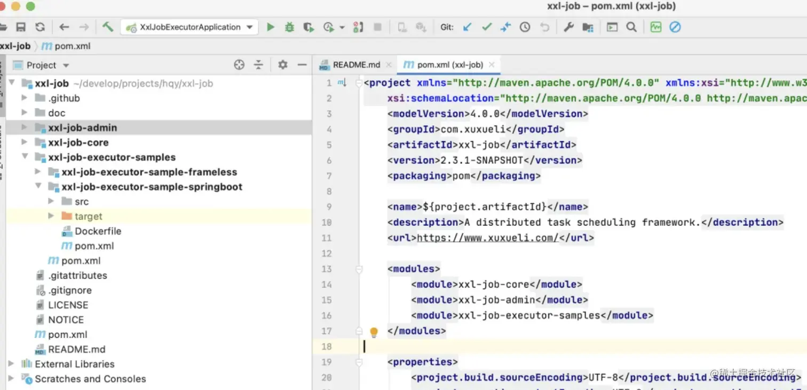Push commits with Git push icon
The image size is (807, 390).
[x=505, y=27]
